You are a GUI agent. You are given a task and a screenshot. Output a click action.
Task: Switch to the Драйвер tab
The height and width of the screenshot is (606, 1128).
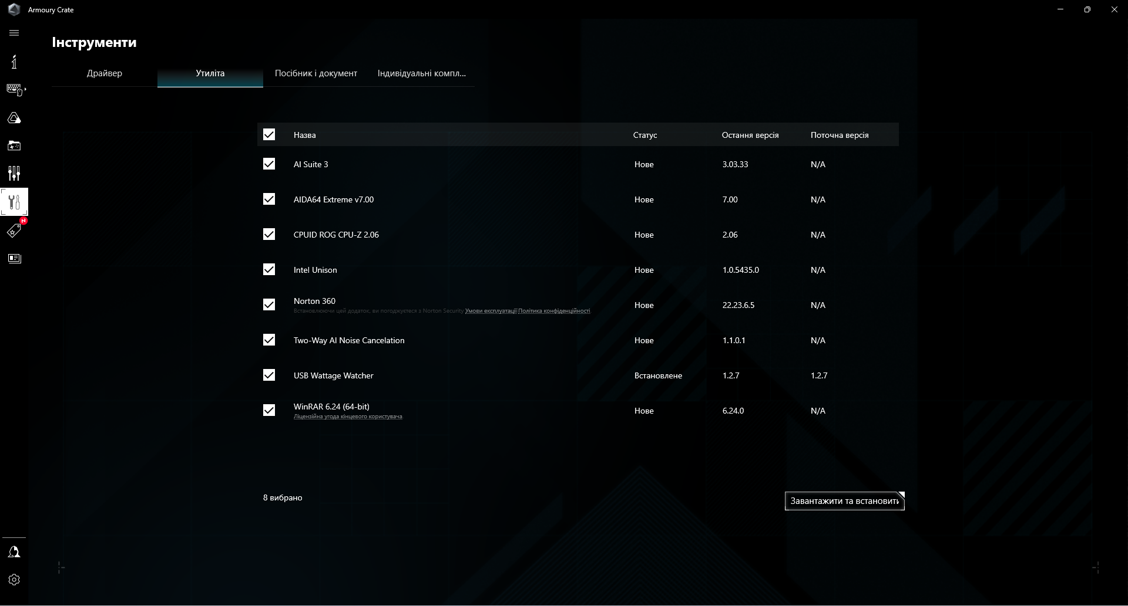tap(104, 73)
